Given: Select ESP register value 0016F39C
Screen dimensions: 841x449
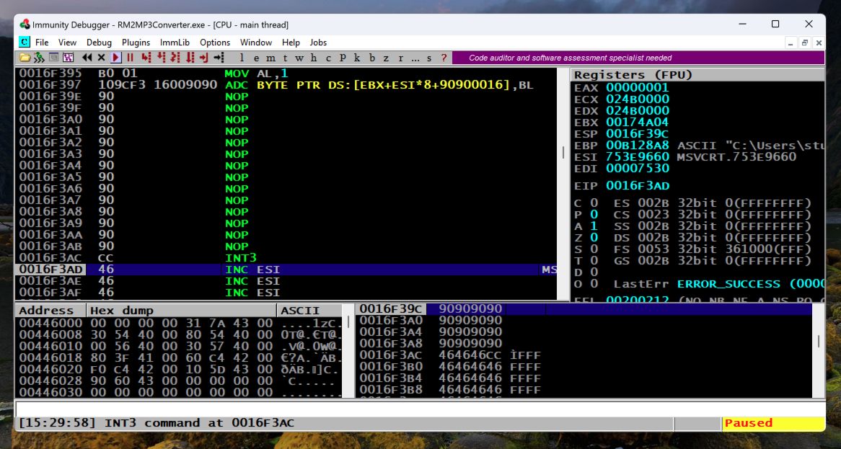Looking at the screenshot, I should [638, 133].
